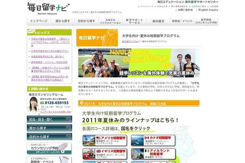This screenshot has height=163, width=245.
Task: Click the arrow icon on お申し込みフォームはこちら
Action: tap(63, 152)
